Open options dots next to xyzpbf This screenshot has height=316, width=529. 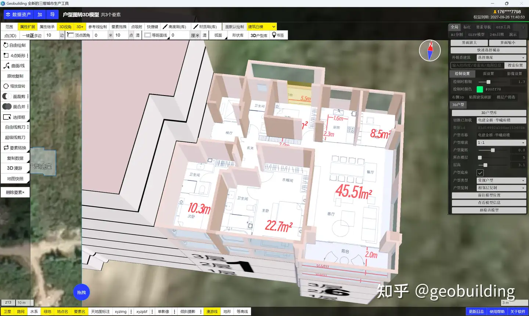(x=152, y=312)
